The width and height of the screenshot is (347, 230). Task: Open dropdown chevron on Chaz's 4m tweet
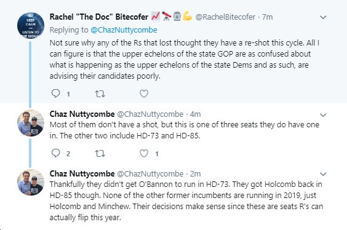[323, 115]
